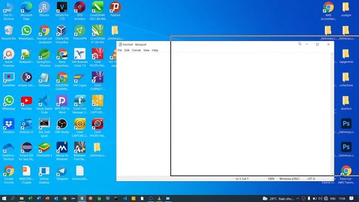This screenshot has height=202, width=359.
Task: Click the Notepad vertical scrollbar
Action: click(332, 113)
